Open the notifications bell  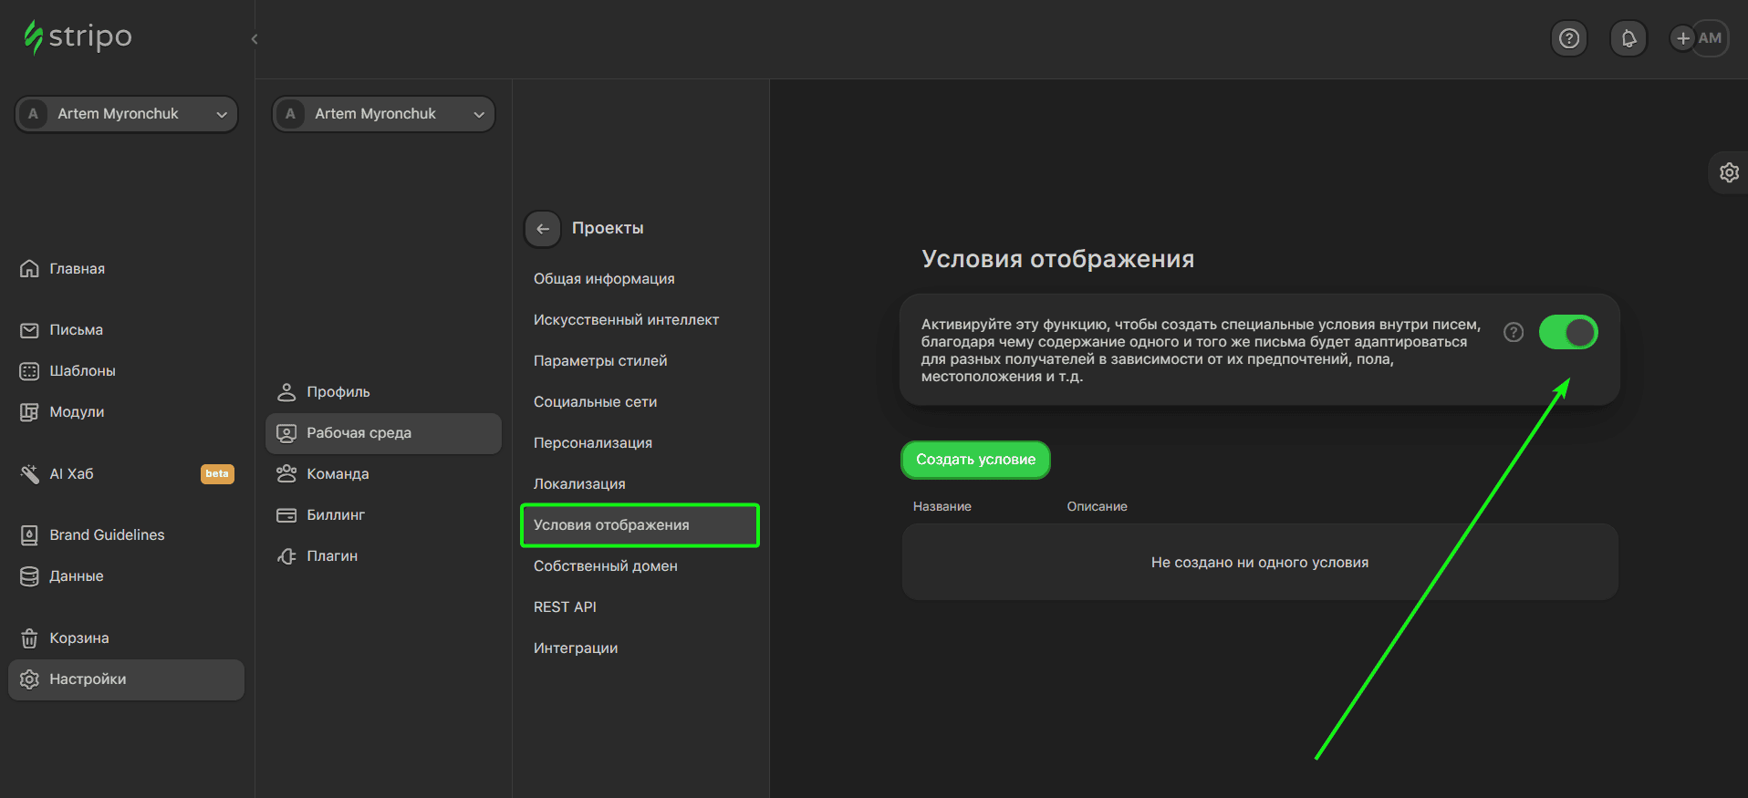pyautogui.click(x=1628, y=38)
